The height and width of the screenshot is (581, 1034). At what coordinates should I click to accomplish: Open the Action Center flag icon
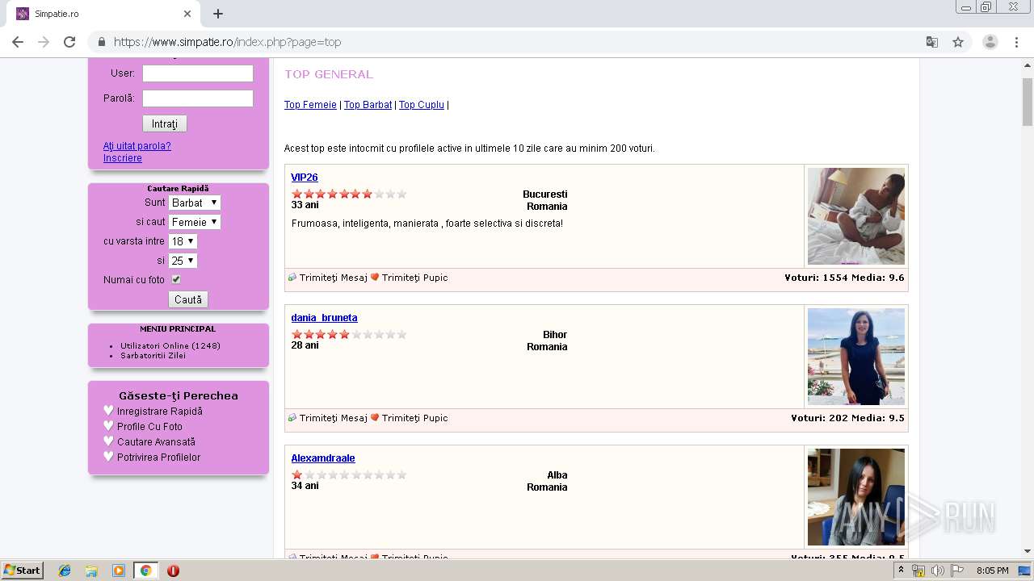pyautogui.click(x=957, y=571)
